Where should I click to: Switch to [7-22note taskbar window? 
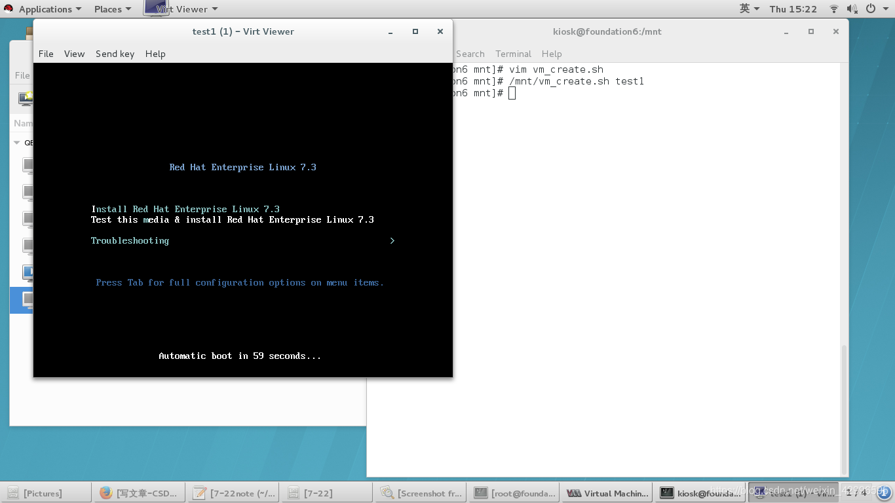click(234, 493)
